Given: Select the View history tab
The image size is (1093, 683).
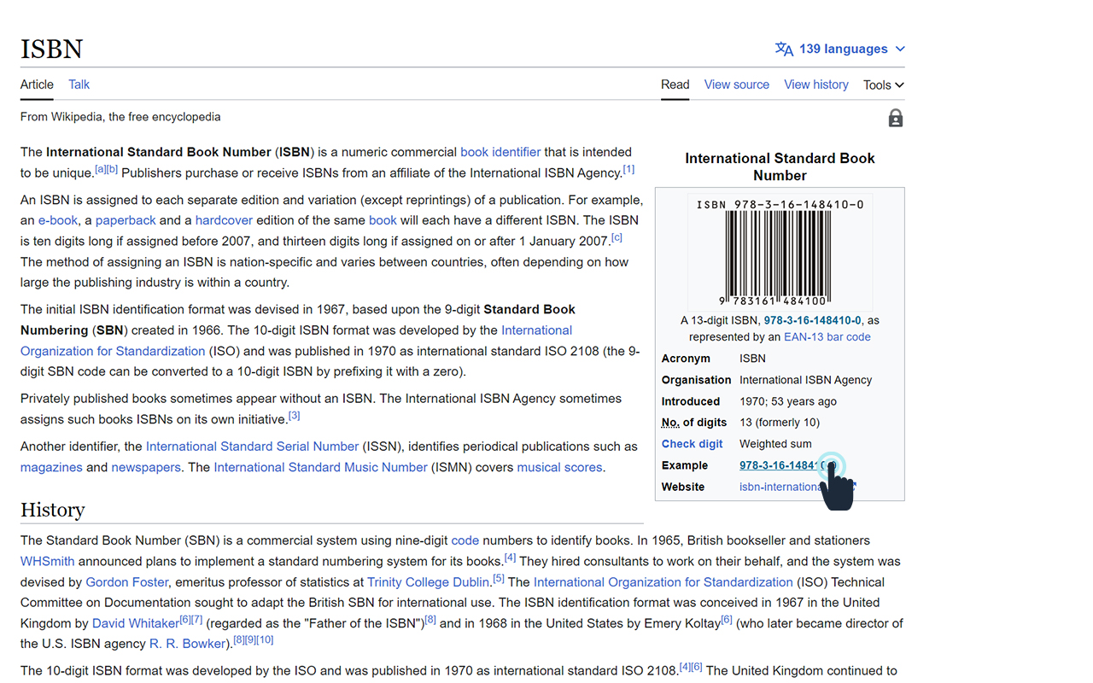Looking at the screenshot, I should (x=815, y=85).
